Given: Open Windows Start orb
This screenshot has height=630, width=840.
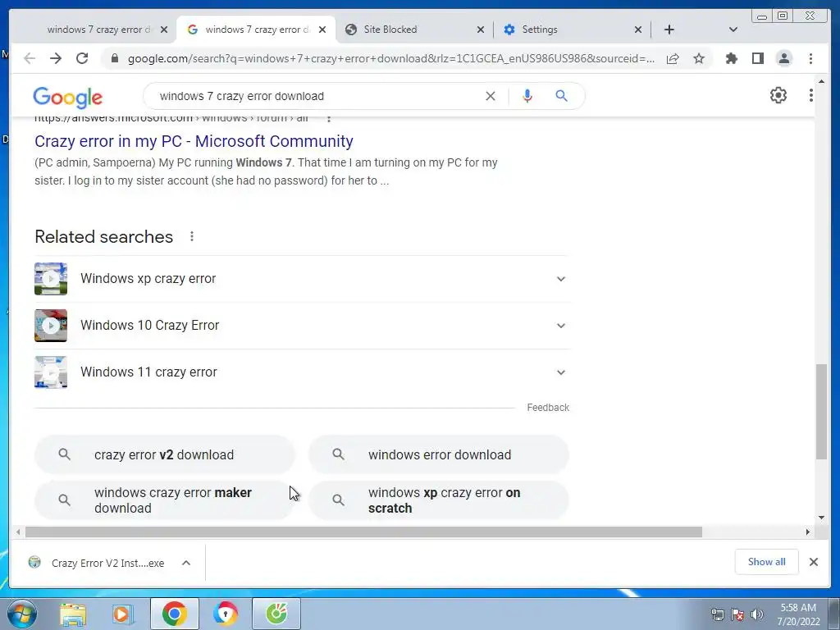Looking at the screenshot, I should pos(22,614).
